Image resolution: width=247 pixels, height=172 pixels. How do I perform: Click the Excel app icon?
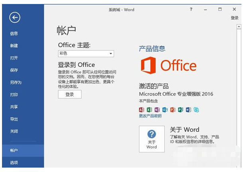coord(149,110)
